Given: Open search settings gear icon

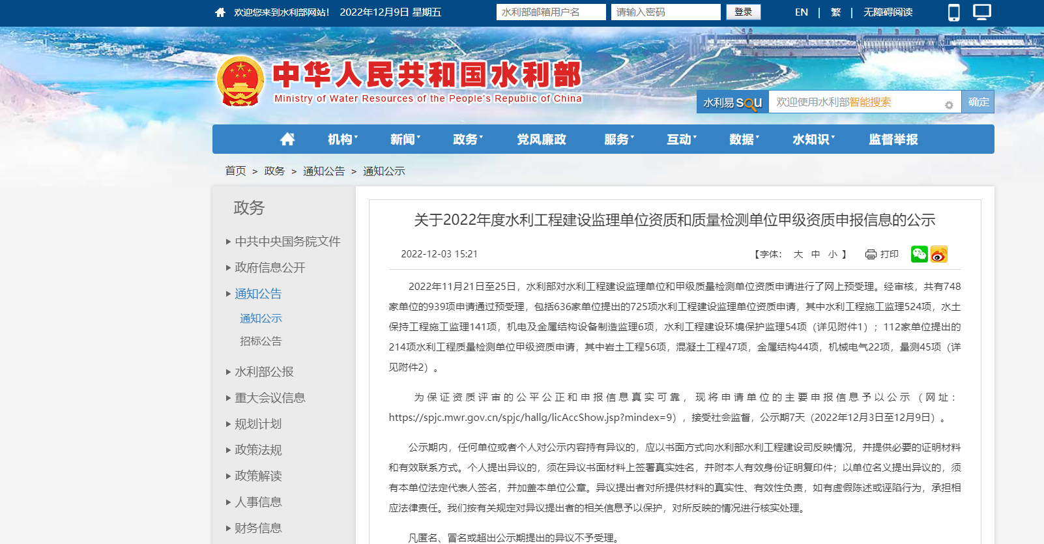Looking at the screenshot, I should (949, 105).
